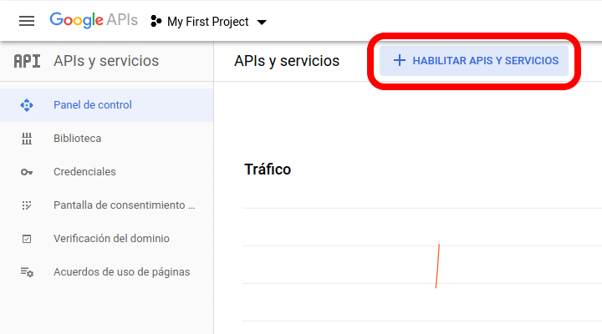Click the Tráfico chart heading

pyautogui.click(x=268, y=170)
